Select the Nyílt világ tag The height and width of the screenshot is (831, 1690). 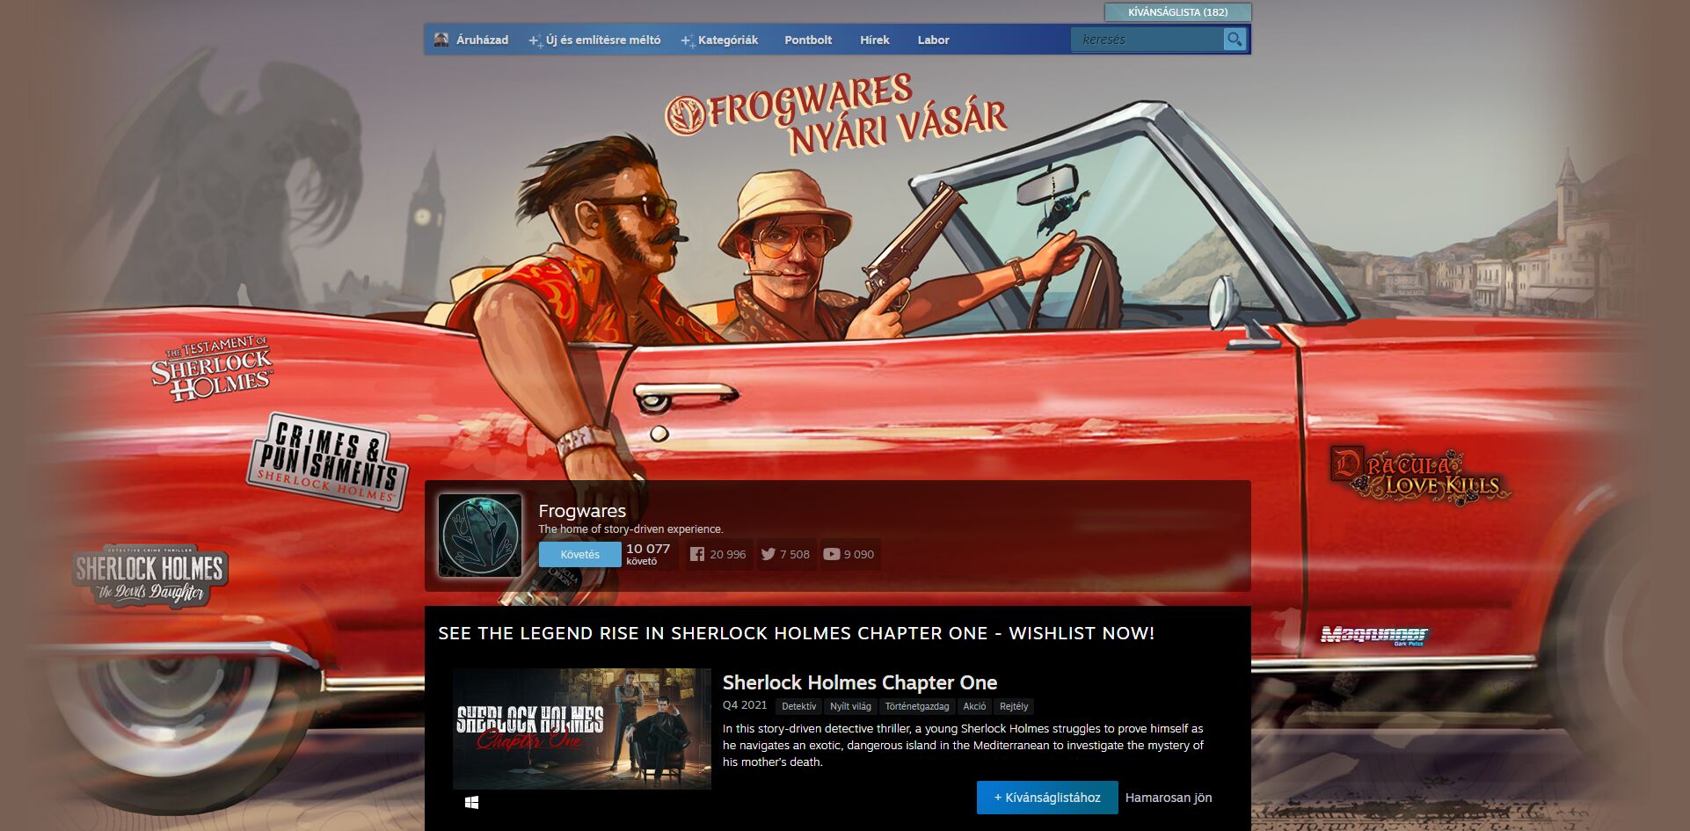pos(850,706)
